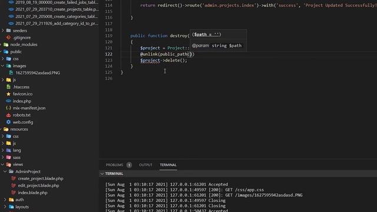The height and width of the screenshot is (212, 377).
Task: Open index.blade.php in AdminProject
Action: 32,193
